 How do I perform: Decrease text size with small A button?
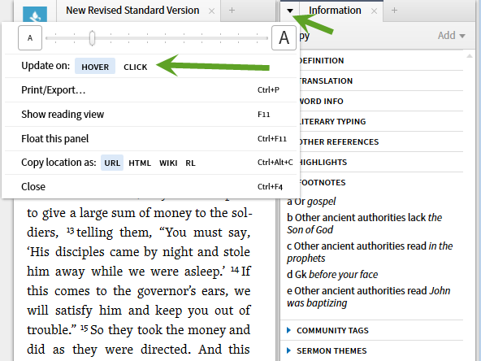(30, 38)
